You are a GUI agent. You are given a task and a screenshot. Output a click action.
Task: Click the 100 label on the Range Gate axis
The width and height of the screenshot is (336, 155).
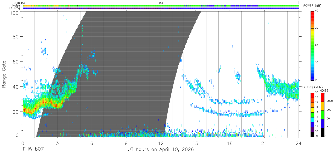(x=14, y=13)
